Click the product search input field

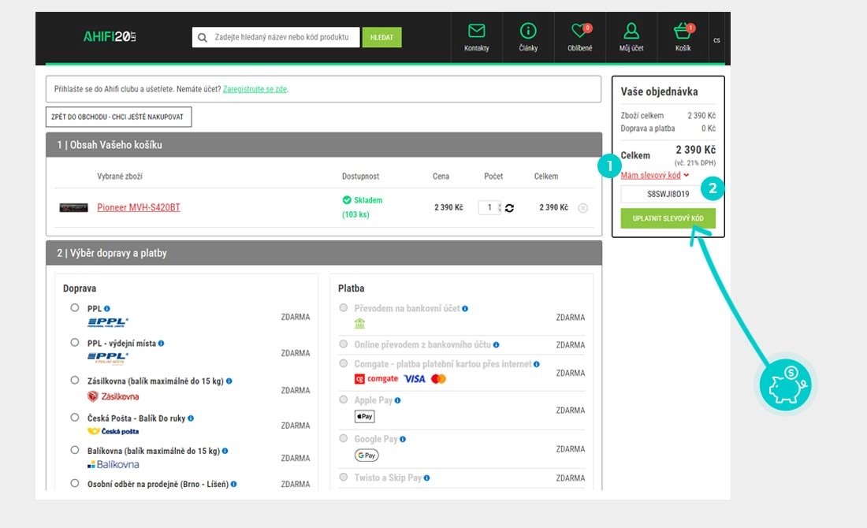[280, 37]
